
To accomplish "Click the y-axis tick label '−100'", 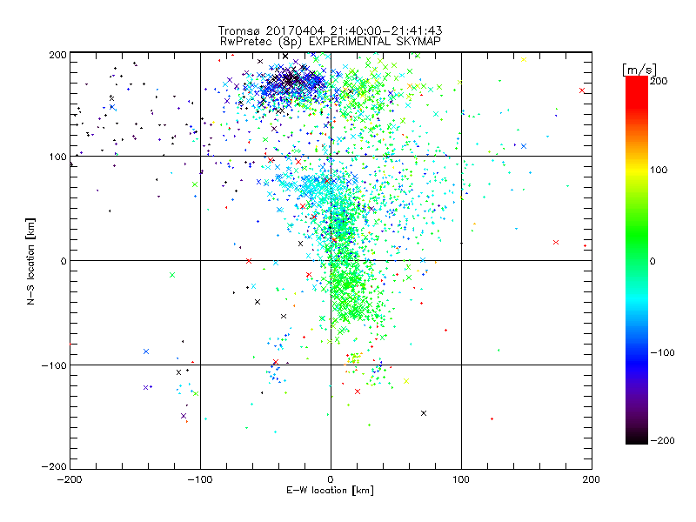I will pos(54,365).
